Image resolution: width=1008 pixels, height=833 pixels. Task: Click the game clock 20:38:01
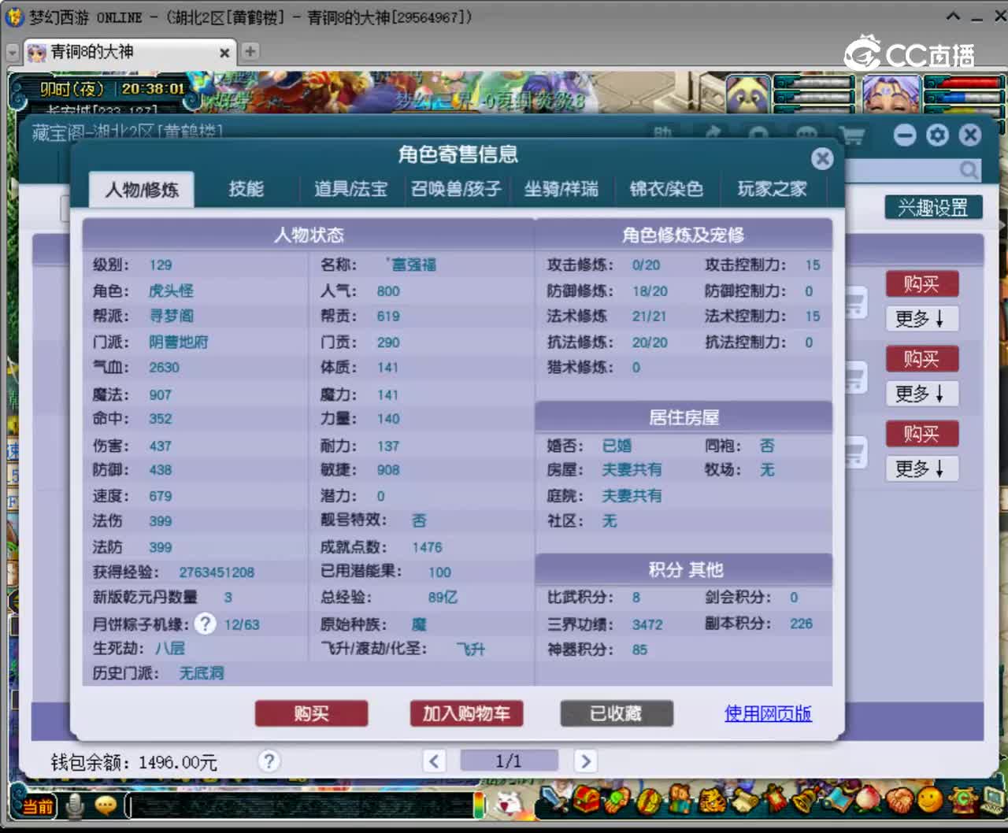pyautogui.click(x=153, y=89)
